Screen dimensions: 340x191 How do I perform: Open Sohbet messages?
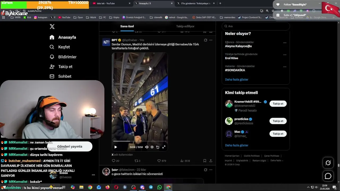[x=61, y=76]
